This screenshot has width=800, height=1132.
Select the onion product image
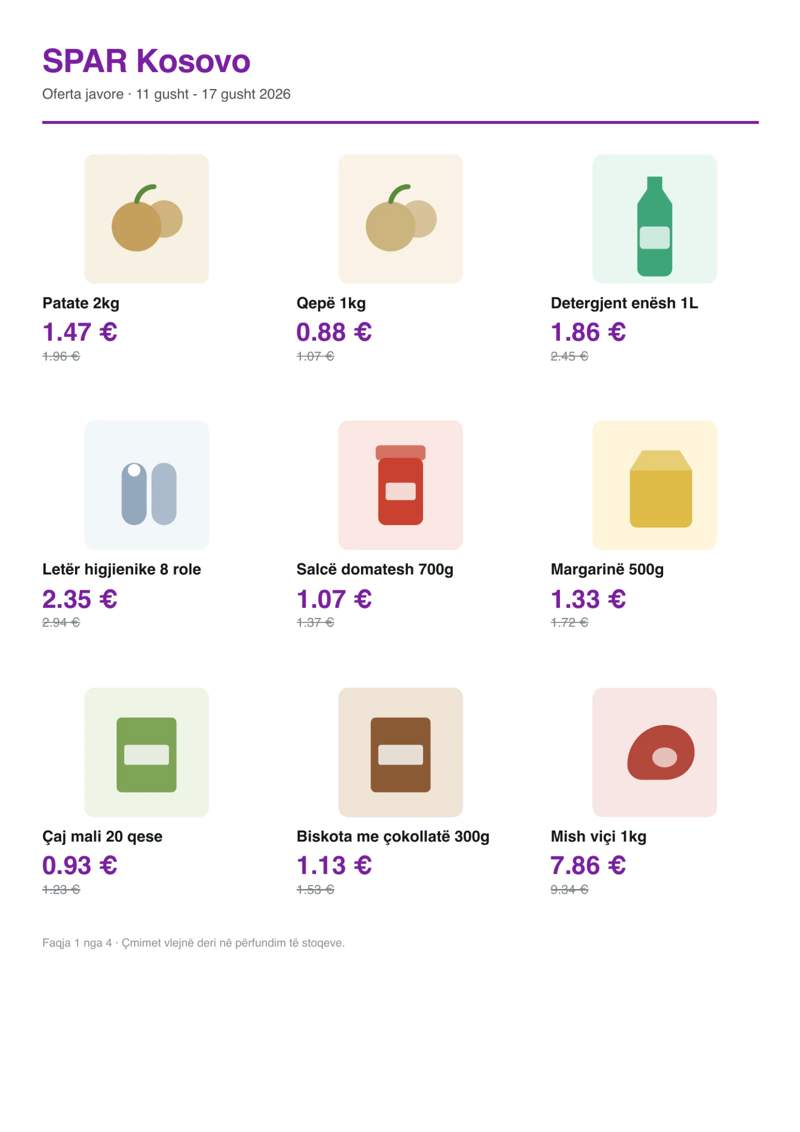coord(400,218)
